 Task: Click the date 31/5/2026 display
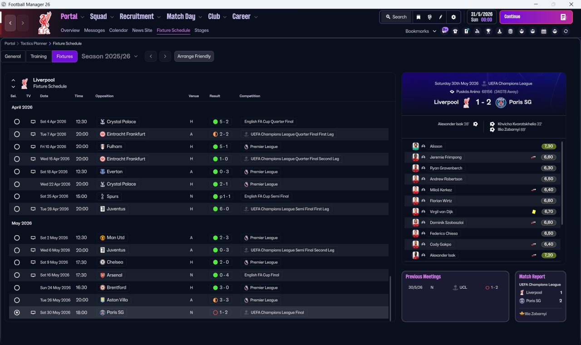point(482,17)
